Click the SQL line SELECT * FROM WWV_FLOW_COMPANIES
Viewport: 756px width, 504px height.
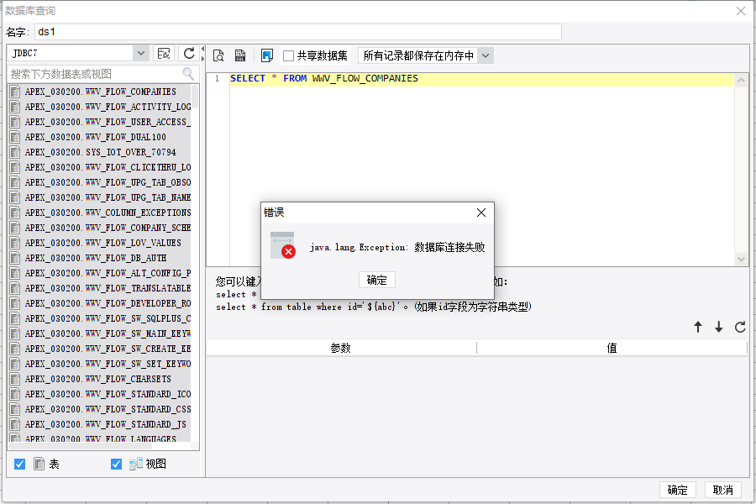coord(324,79)
